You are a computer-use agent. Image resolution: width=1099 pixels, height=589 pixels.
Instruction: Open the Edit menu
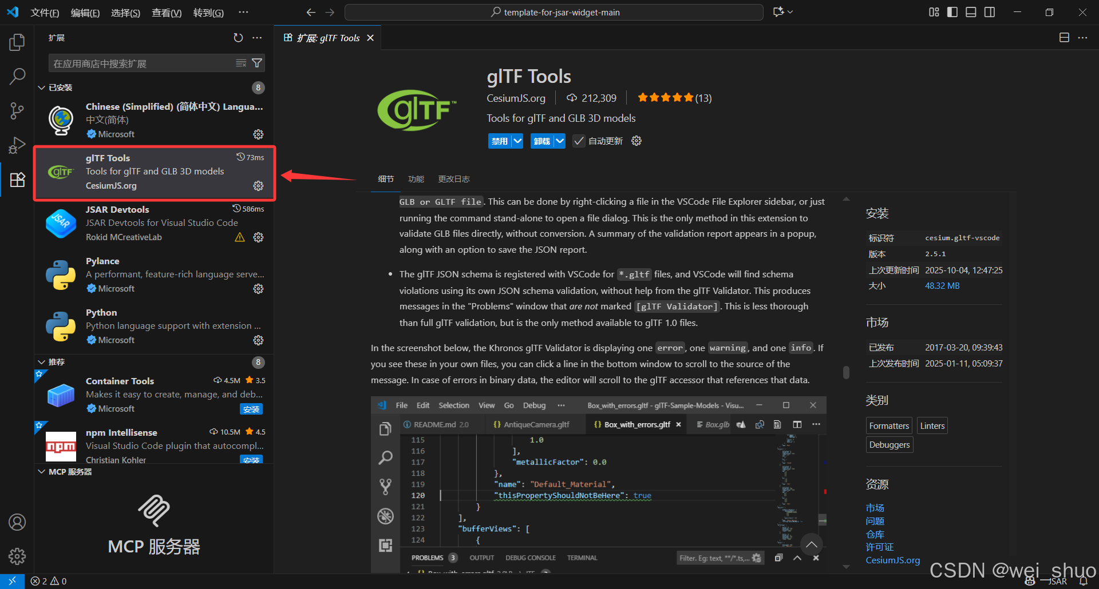(x=85, y=13)
